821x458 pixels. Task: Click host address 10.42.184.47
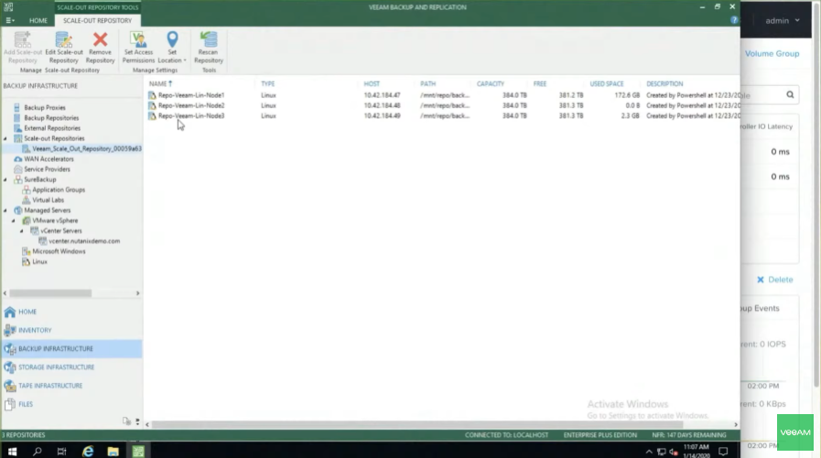tap(382, 95)
